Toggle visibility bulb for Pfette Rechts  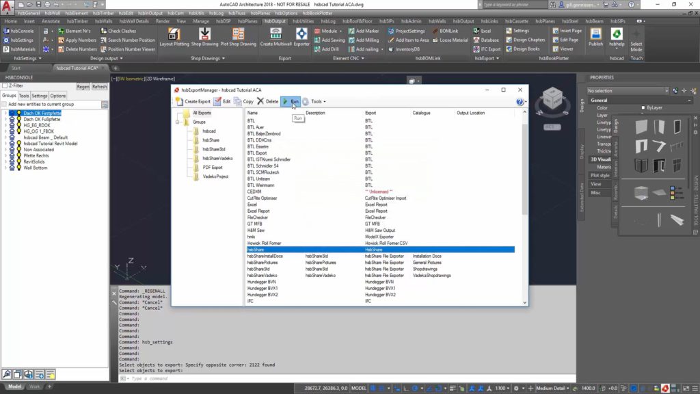pos(19,155)
